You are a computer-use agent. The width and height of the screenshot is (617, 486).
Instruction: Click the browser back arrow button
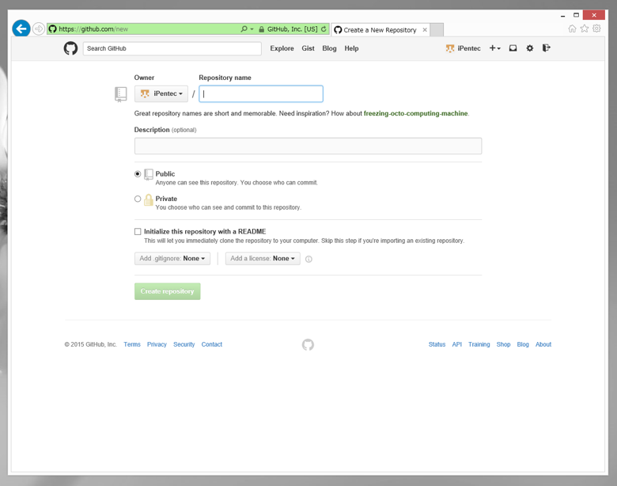[x=21, y=28]
